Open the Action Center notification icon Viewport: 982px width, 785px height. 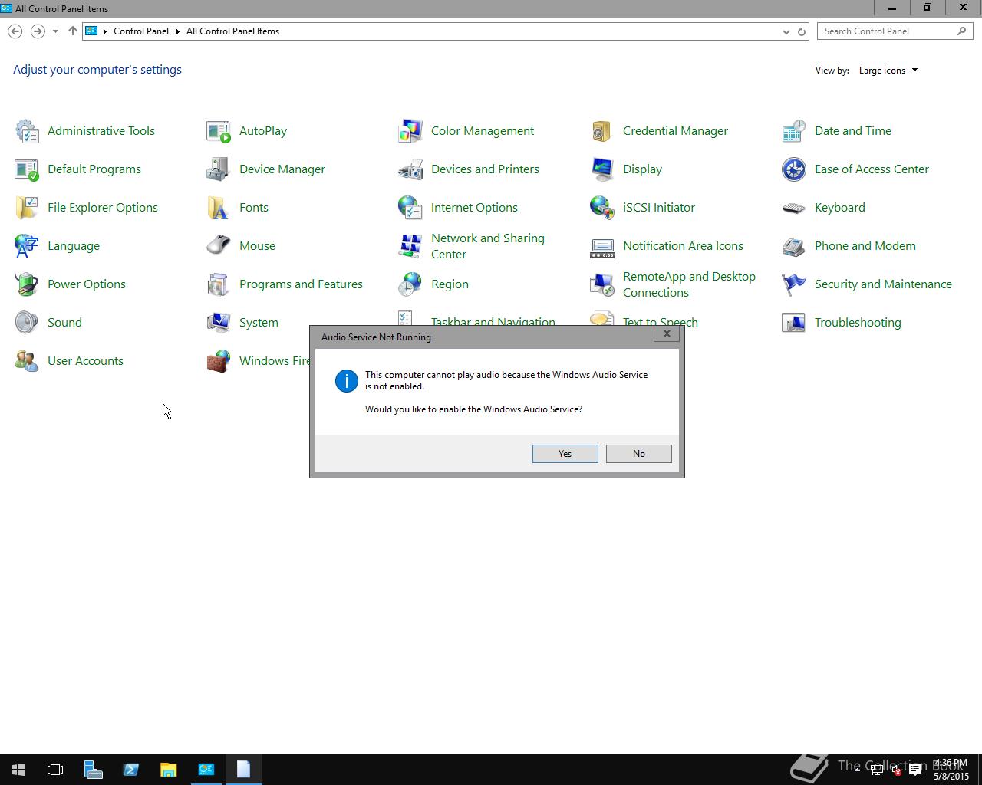[x=915, y=770]
